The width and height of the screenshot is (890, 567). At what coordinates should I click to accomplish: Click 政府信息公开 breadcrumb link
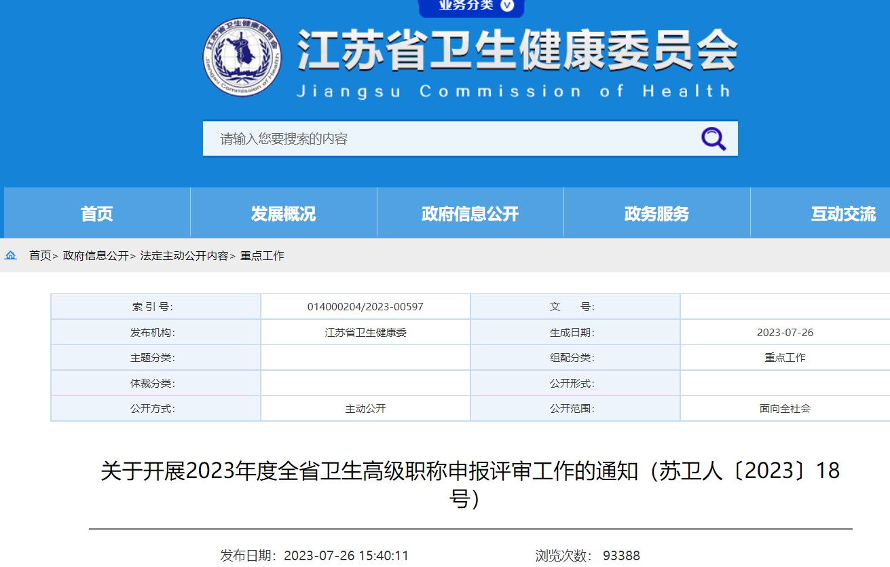point(96,256)
